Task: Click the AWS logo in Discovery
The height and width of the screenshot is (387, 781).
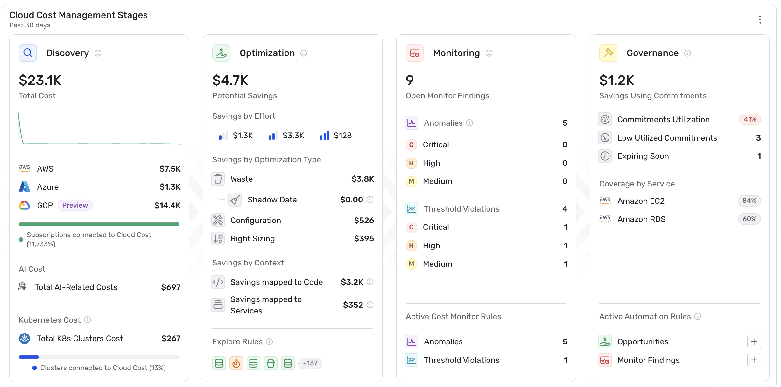Action: click(x=25, y=168)
